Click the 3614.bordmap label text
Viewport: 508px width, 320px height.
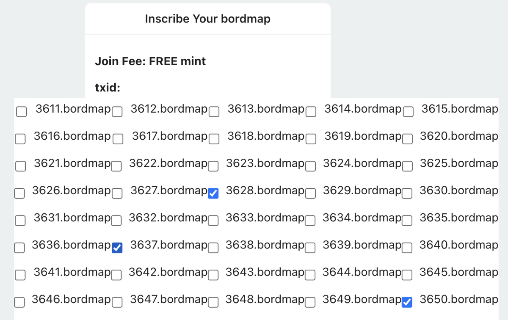363,109
